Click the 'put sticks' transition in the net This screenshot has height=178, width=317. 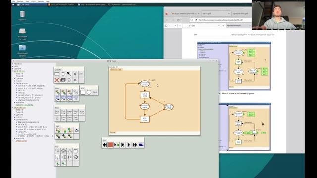(x=145, y=119)
